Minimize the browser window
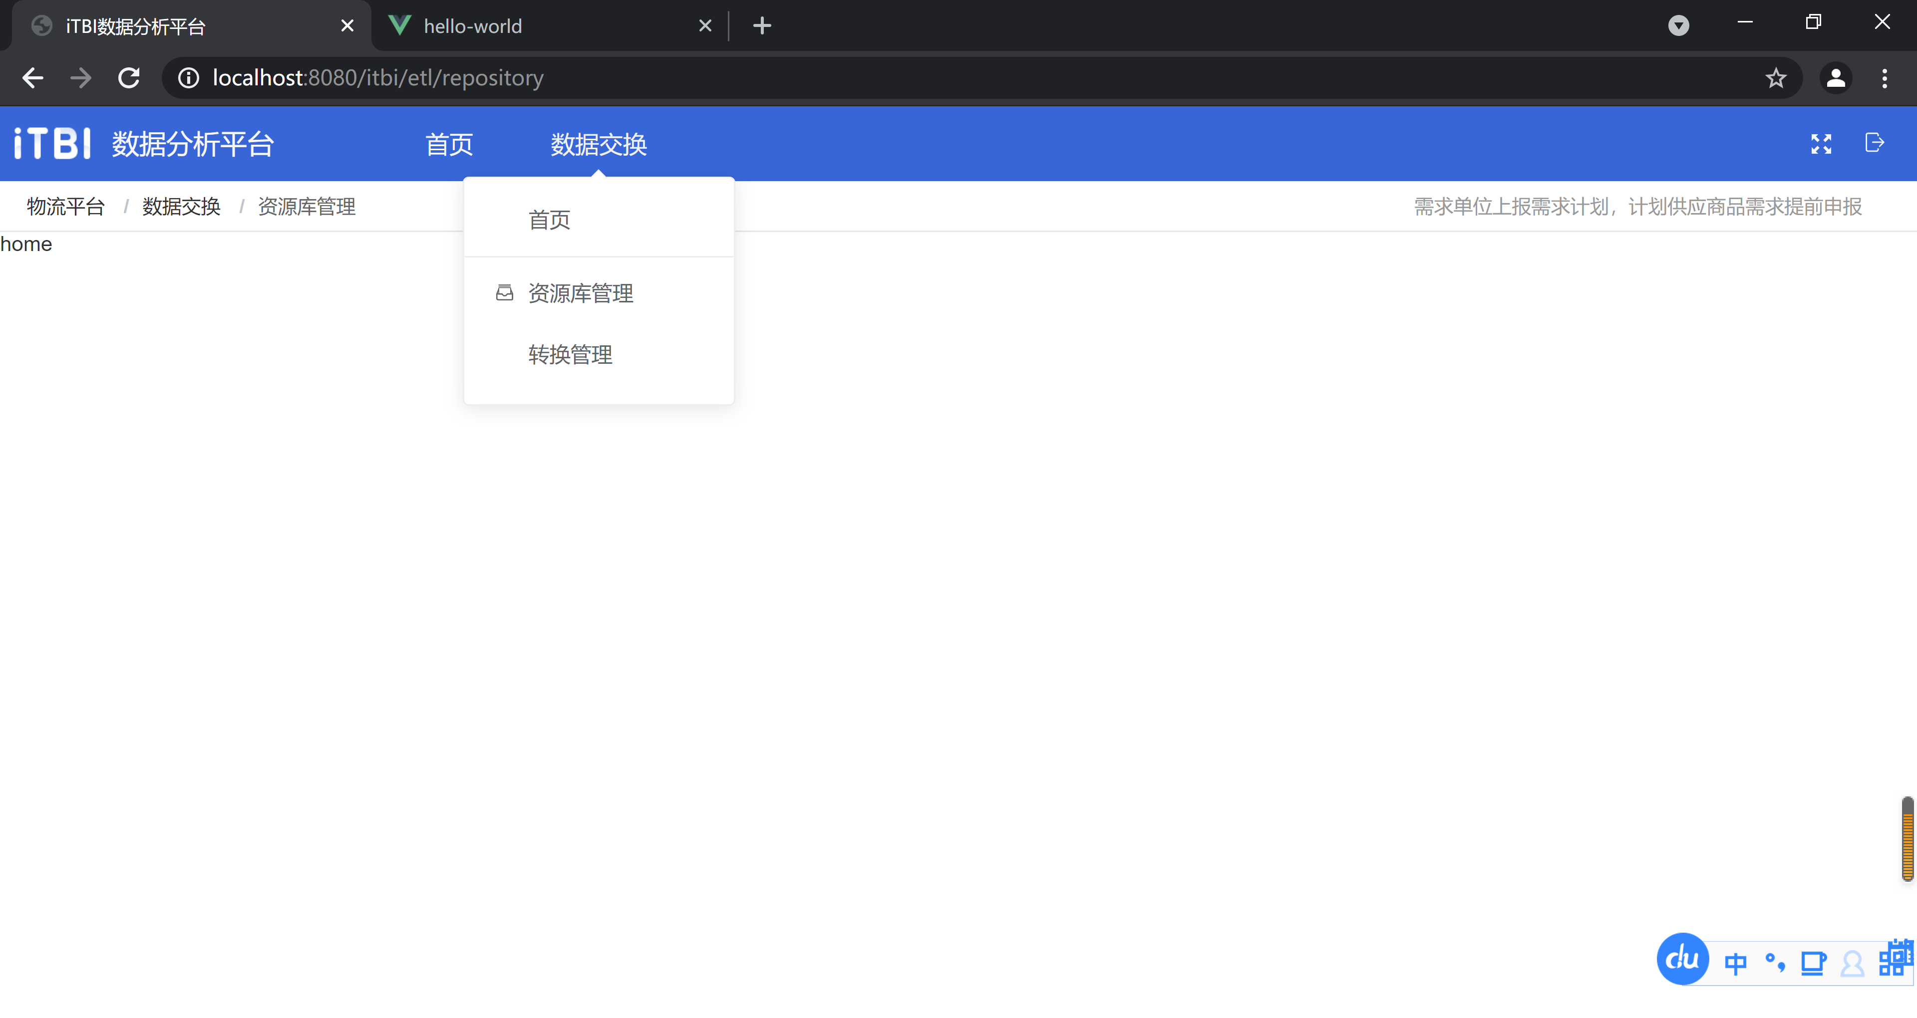Viewport: 1917px width, 1018px height. [x=1745, y=22]
